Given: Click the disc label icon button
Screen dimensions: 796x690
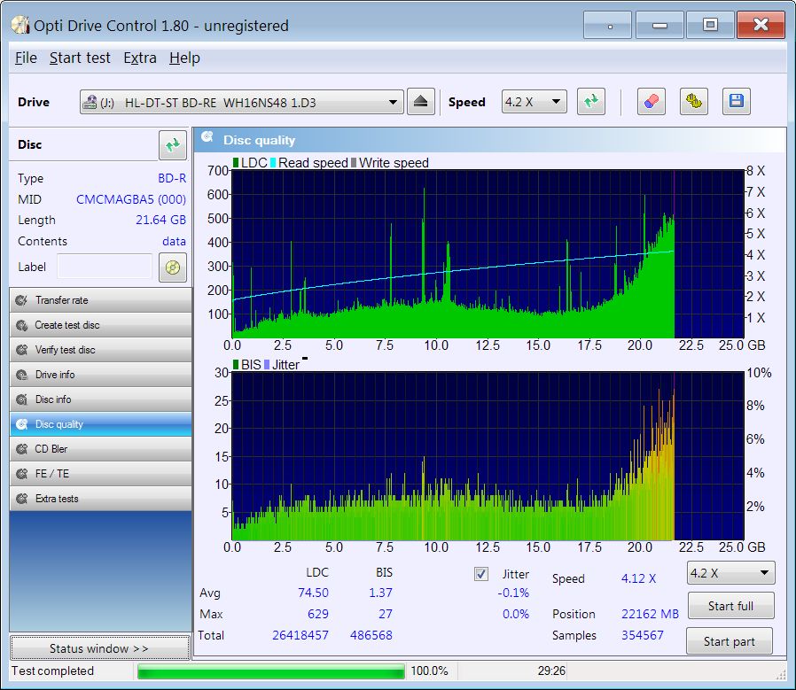Looking at the screenshot, I should pyautogui.click(x=173, y=267).
